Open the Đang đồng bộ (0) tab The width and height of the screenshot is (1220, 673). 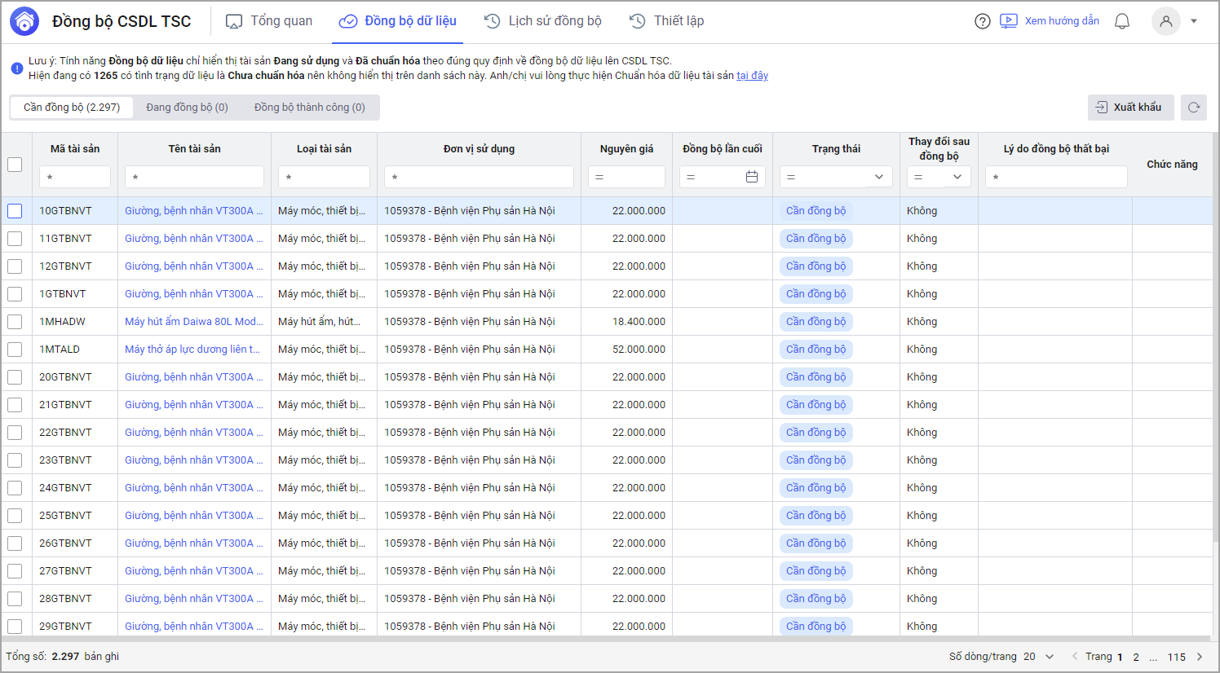click(187, 108)
